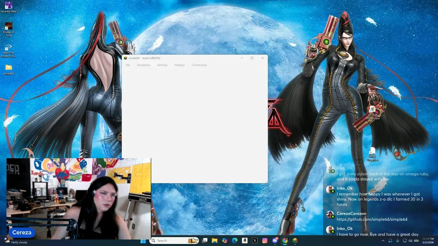Open the Severed Steel desktop shortcut
Image resolution: width=438 pixels, height=246 pixels.
[9, 7]
